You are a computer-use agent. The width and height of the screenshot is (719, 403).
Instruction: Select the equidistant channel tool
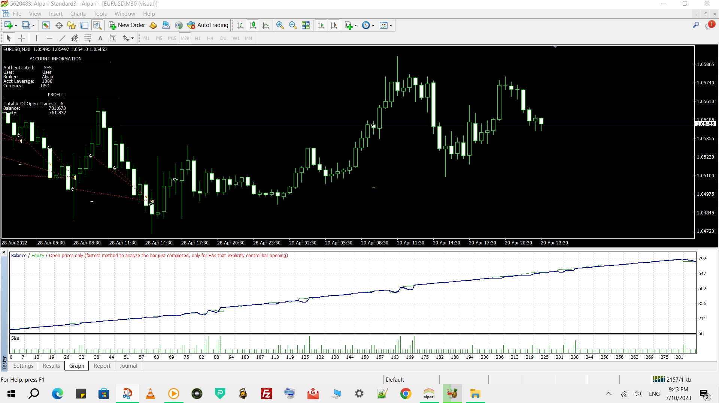[x=75, y=38]
